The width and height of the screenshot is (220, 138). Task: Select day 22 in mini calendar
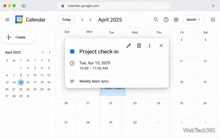tap(21, 89)
